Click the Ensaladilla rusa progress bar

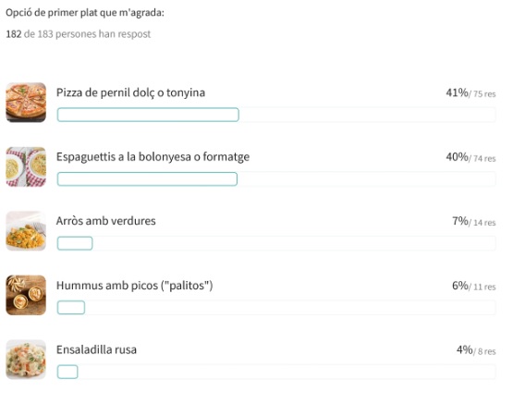click(x=276, y=372)
